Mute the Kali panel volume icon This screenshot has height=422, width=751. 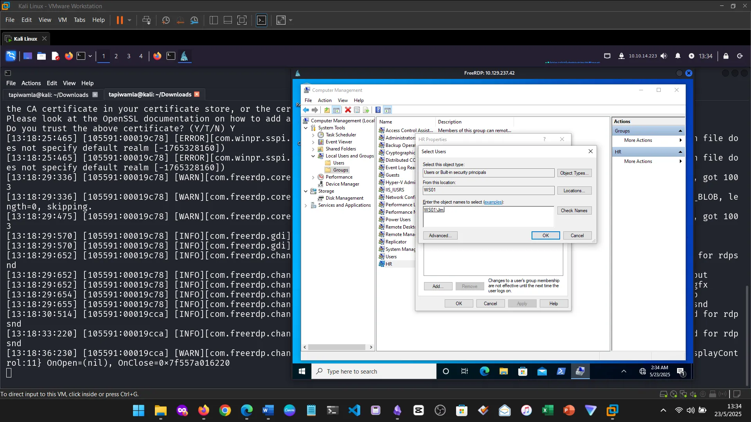click(664, 56)
